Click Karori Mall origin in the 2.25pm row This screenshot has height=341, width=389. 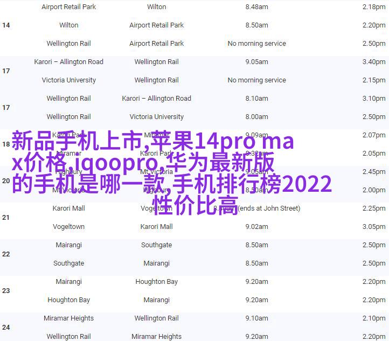coord(69,208)
